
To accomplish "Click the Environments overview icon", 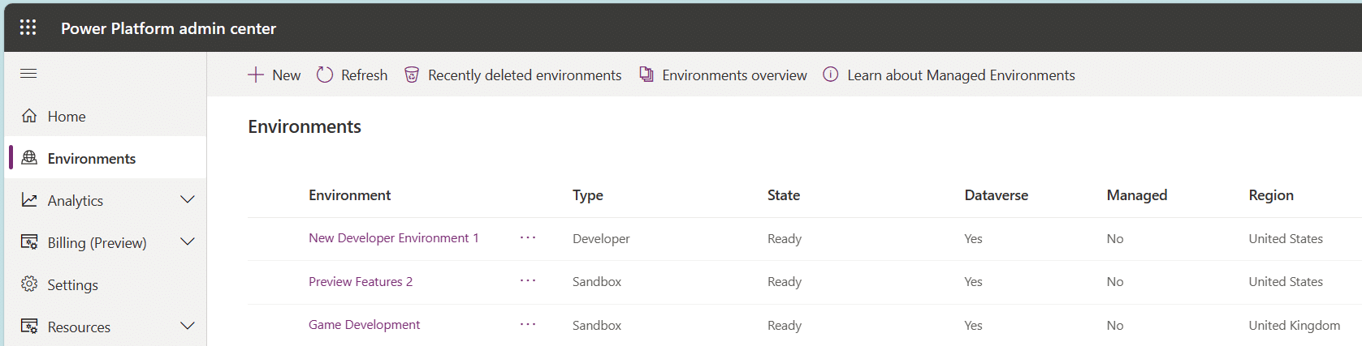I will pos(646,75).
